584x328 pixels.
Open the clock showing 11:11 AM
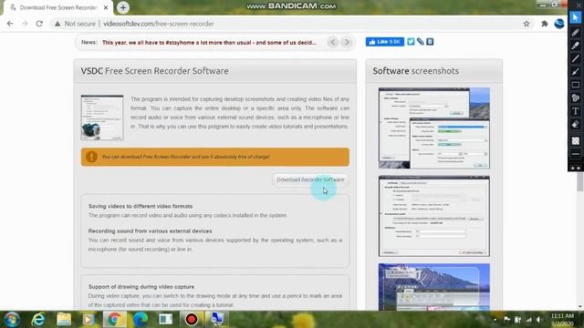562,320
